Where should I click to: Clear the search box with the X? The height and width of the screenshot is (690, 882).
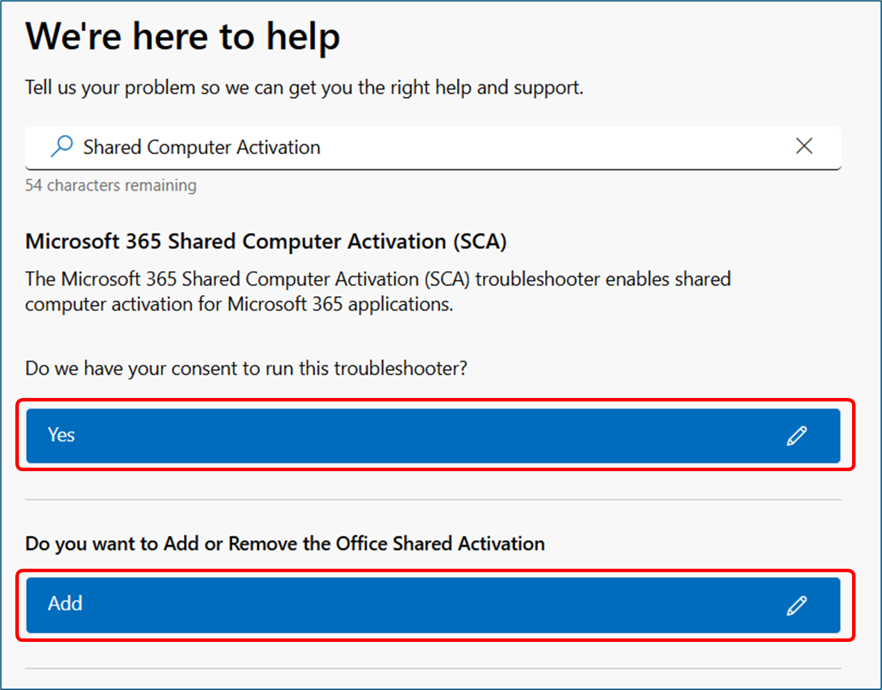(x=804, y=146)
